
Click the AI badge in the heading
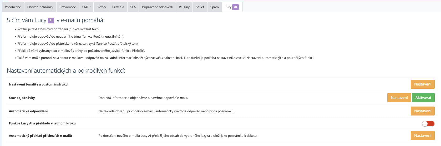(x=51, y=20)
